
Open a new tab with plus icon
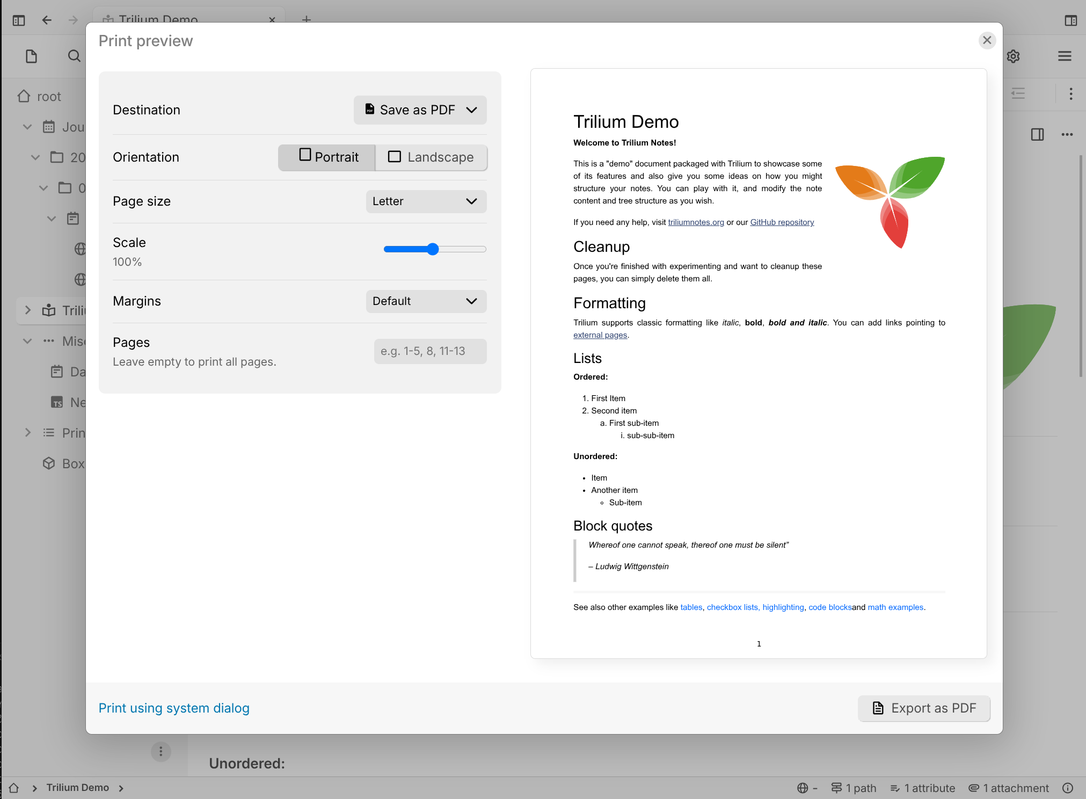(x=307, y=20)
